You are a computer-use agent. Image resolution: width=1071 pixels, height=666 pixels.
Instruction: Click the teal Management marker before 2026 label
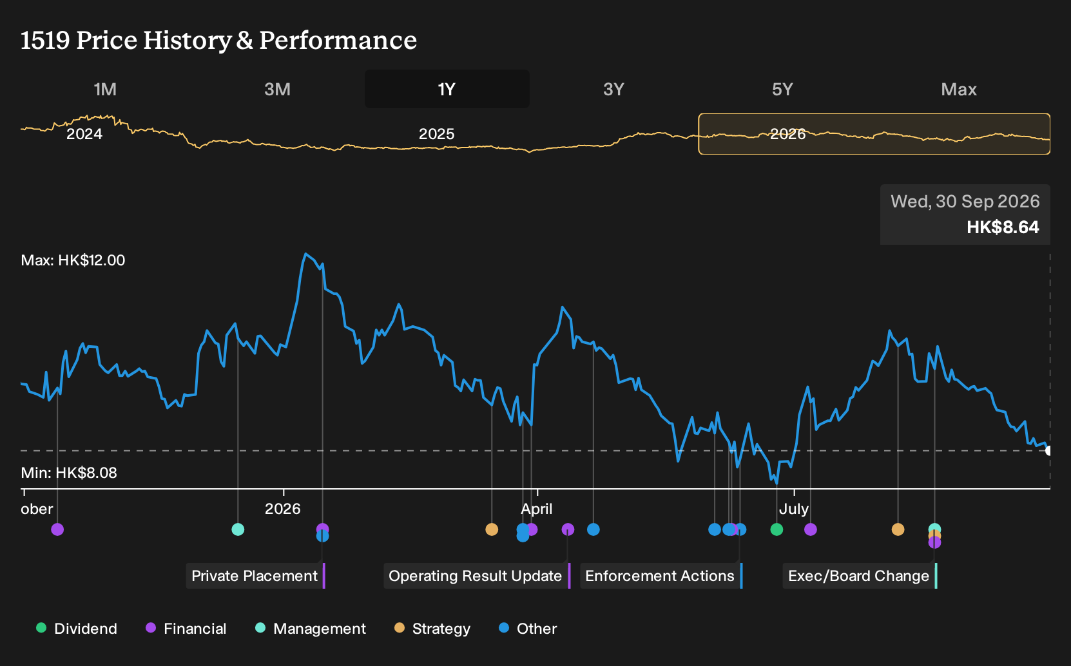(x=238, y=529)
